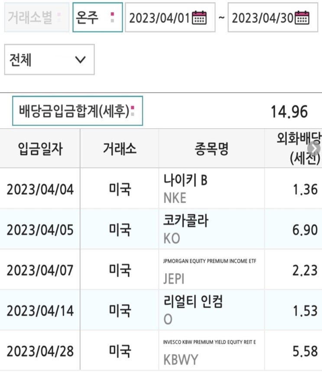Image resolution: width=322 pixels, height=391 pixels.
Task: Click the 종목명 column header
Action: 211,148
